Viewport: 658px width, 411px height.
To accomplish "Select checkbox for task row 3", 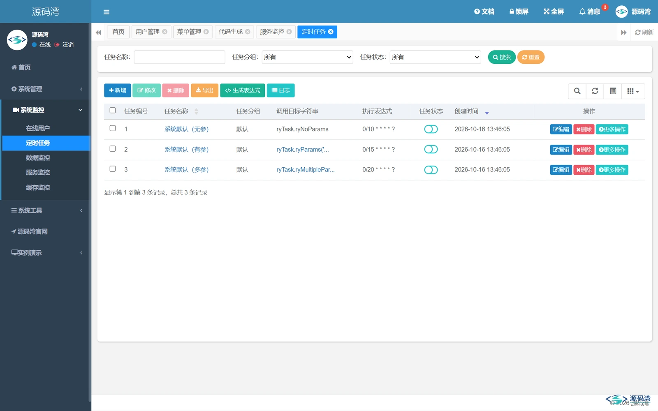I will coord(113,169).
